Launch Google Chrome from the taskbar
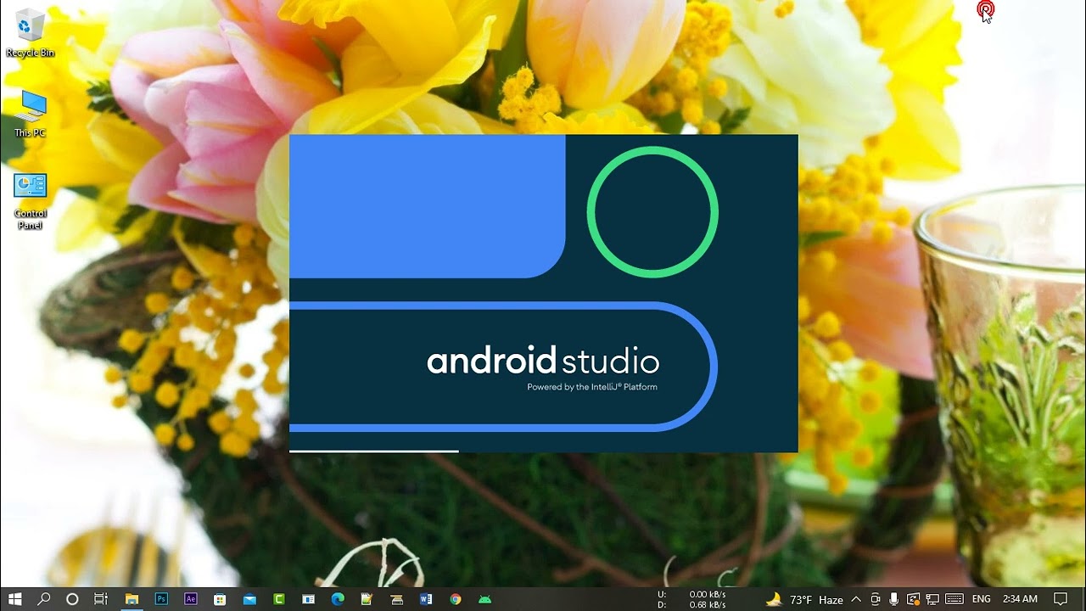1086x611 pixels. [x=456, y=599]
